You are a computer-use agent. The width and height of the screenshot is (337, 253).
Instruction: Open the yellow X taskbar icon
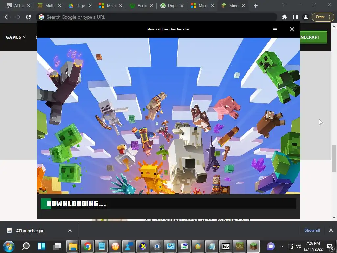[x=143, y=246]
